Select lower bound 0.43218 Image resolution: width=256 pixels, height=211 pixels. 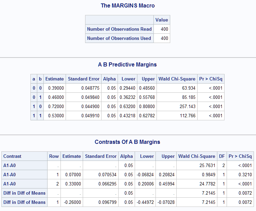[127, 116]
